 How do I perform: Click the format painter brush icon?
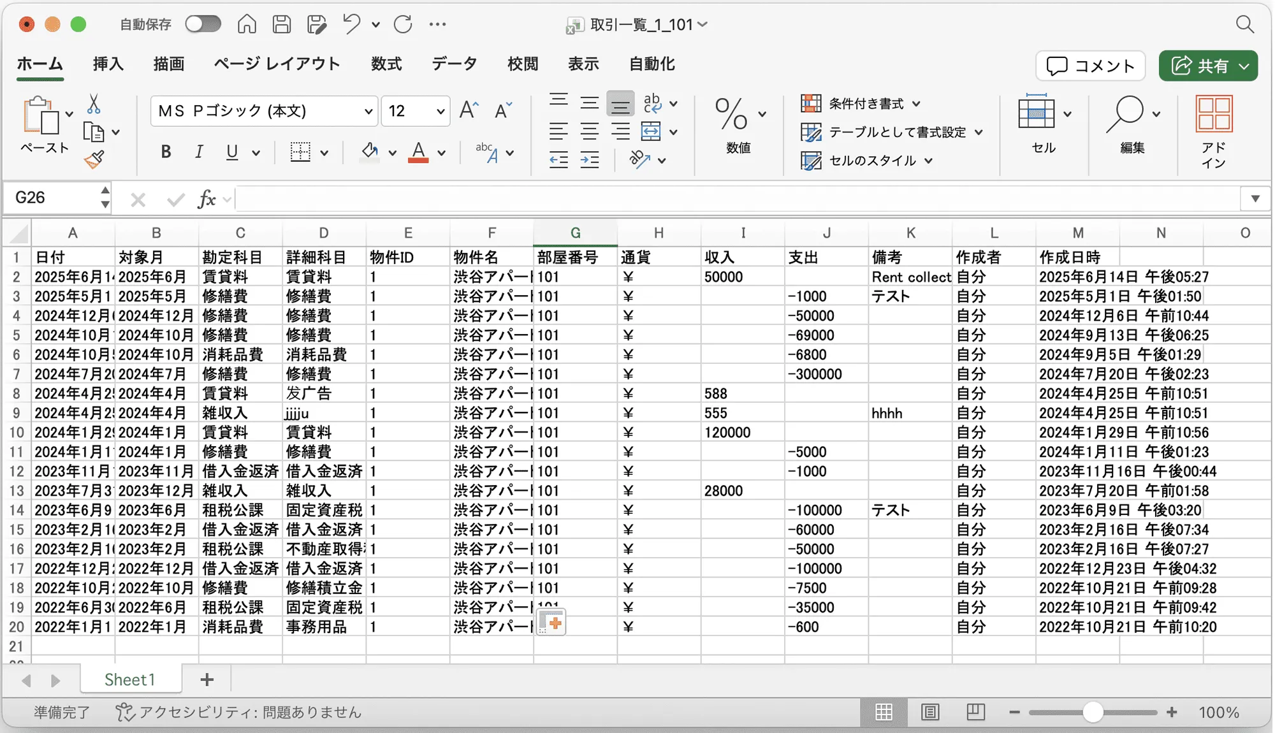click(94, 159)
